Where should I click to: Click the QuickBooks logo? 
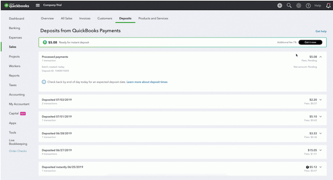(x=17, y=6)
